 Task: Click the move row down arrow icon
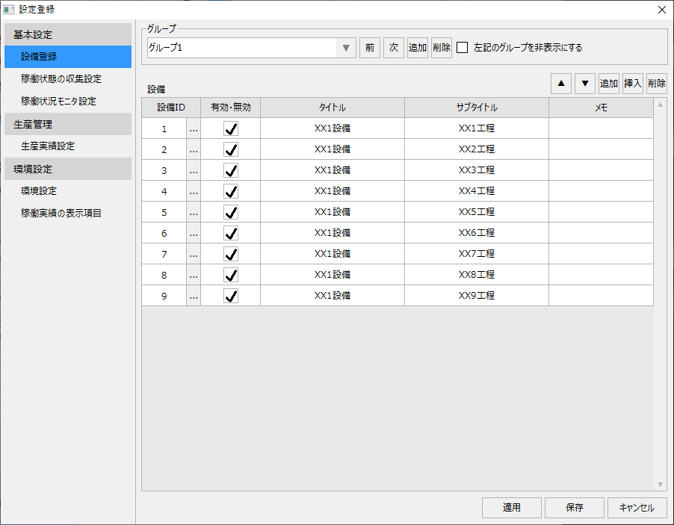[x=584, y=83]
